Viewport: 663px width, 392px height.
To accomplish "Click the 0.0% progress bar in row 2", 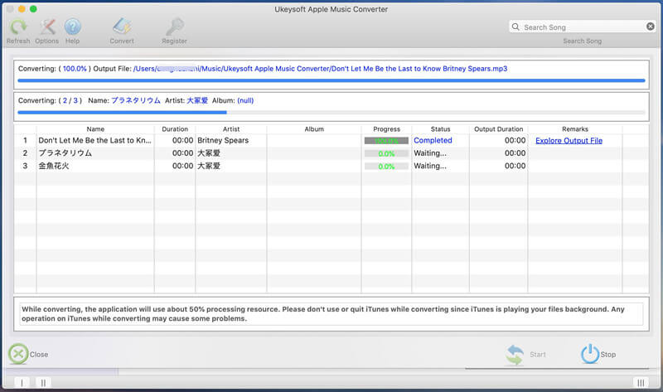I will point(386,153).
